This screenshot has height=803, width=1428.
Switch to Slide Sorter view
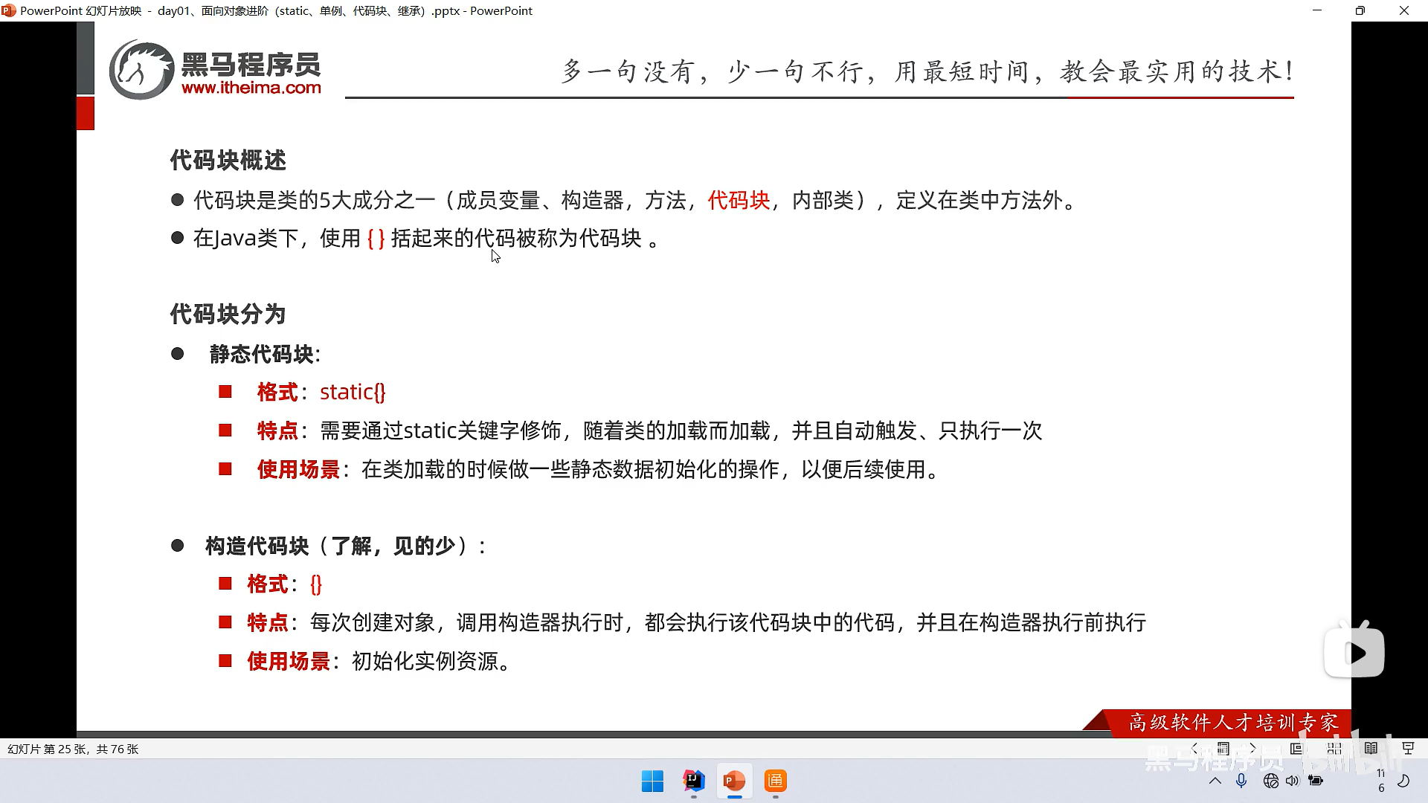[x=1334, y=749]
